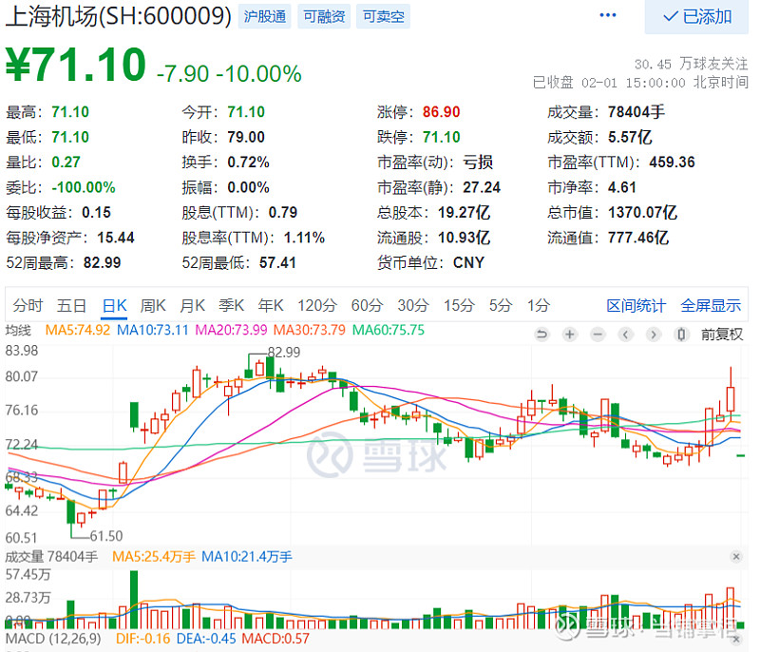Click the candlestick style icon
This screenshot has width=760, height=652.
point(681,334)
